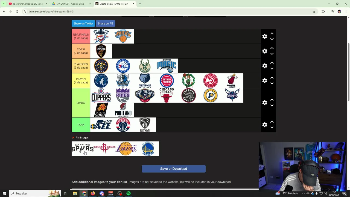This screenshot has height=197, width=350.
Task: Pick the Golden State Warriors logo
Action: click(x=148, y=149)
